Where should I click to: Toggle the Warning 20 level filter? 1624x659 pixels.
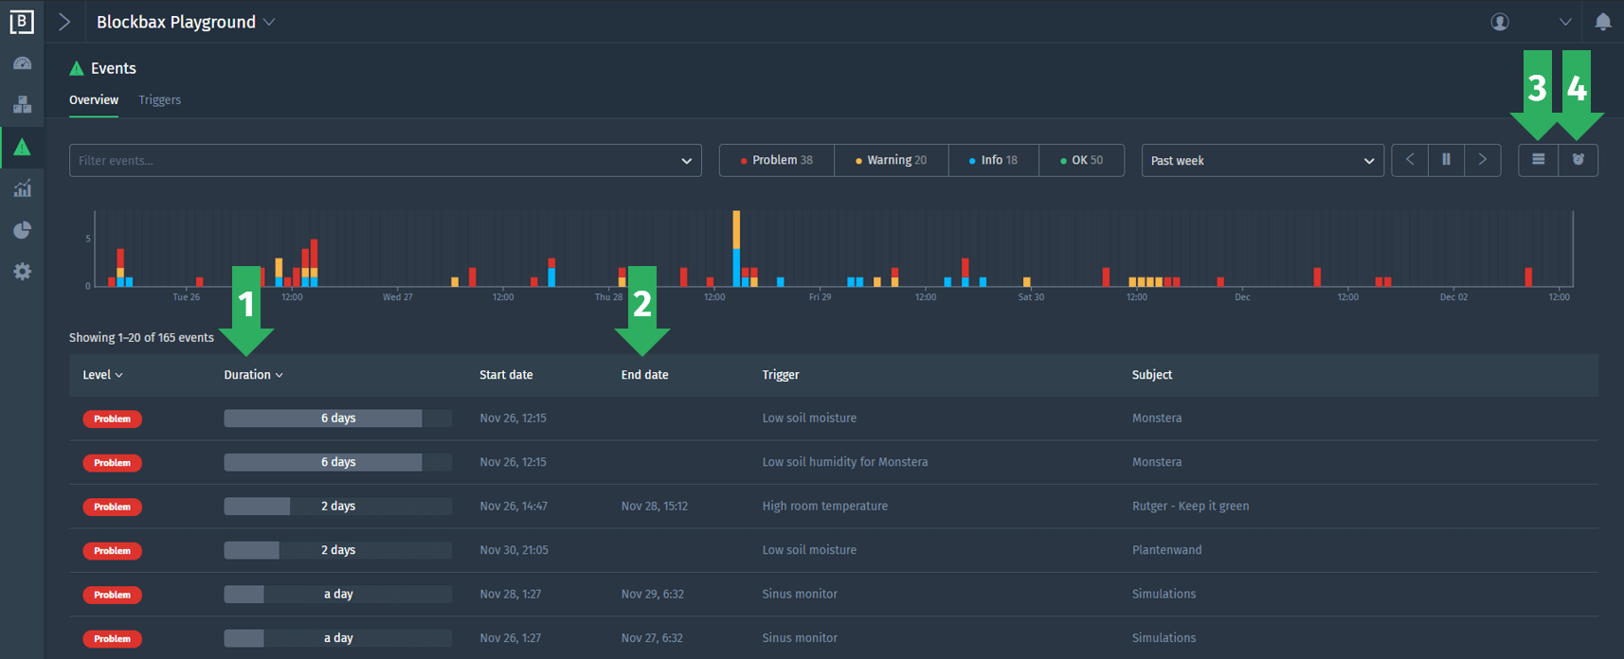[x=891, y=160]
